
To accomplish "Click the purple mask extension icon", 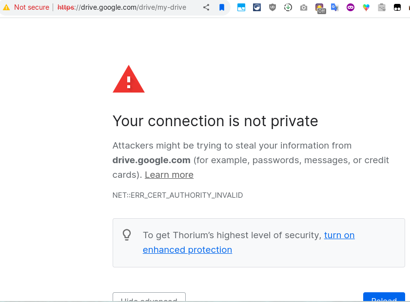I will (x=351, y=8).
